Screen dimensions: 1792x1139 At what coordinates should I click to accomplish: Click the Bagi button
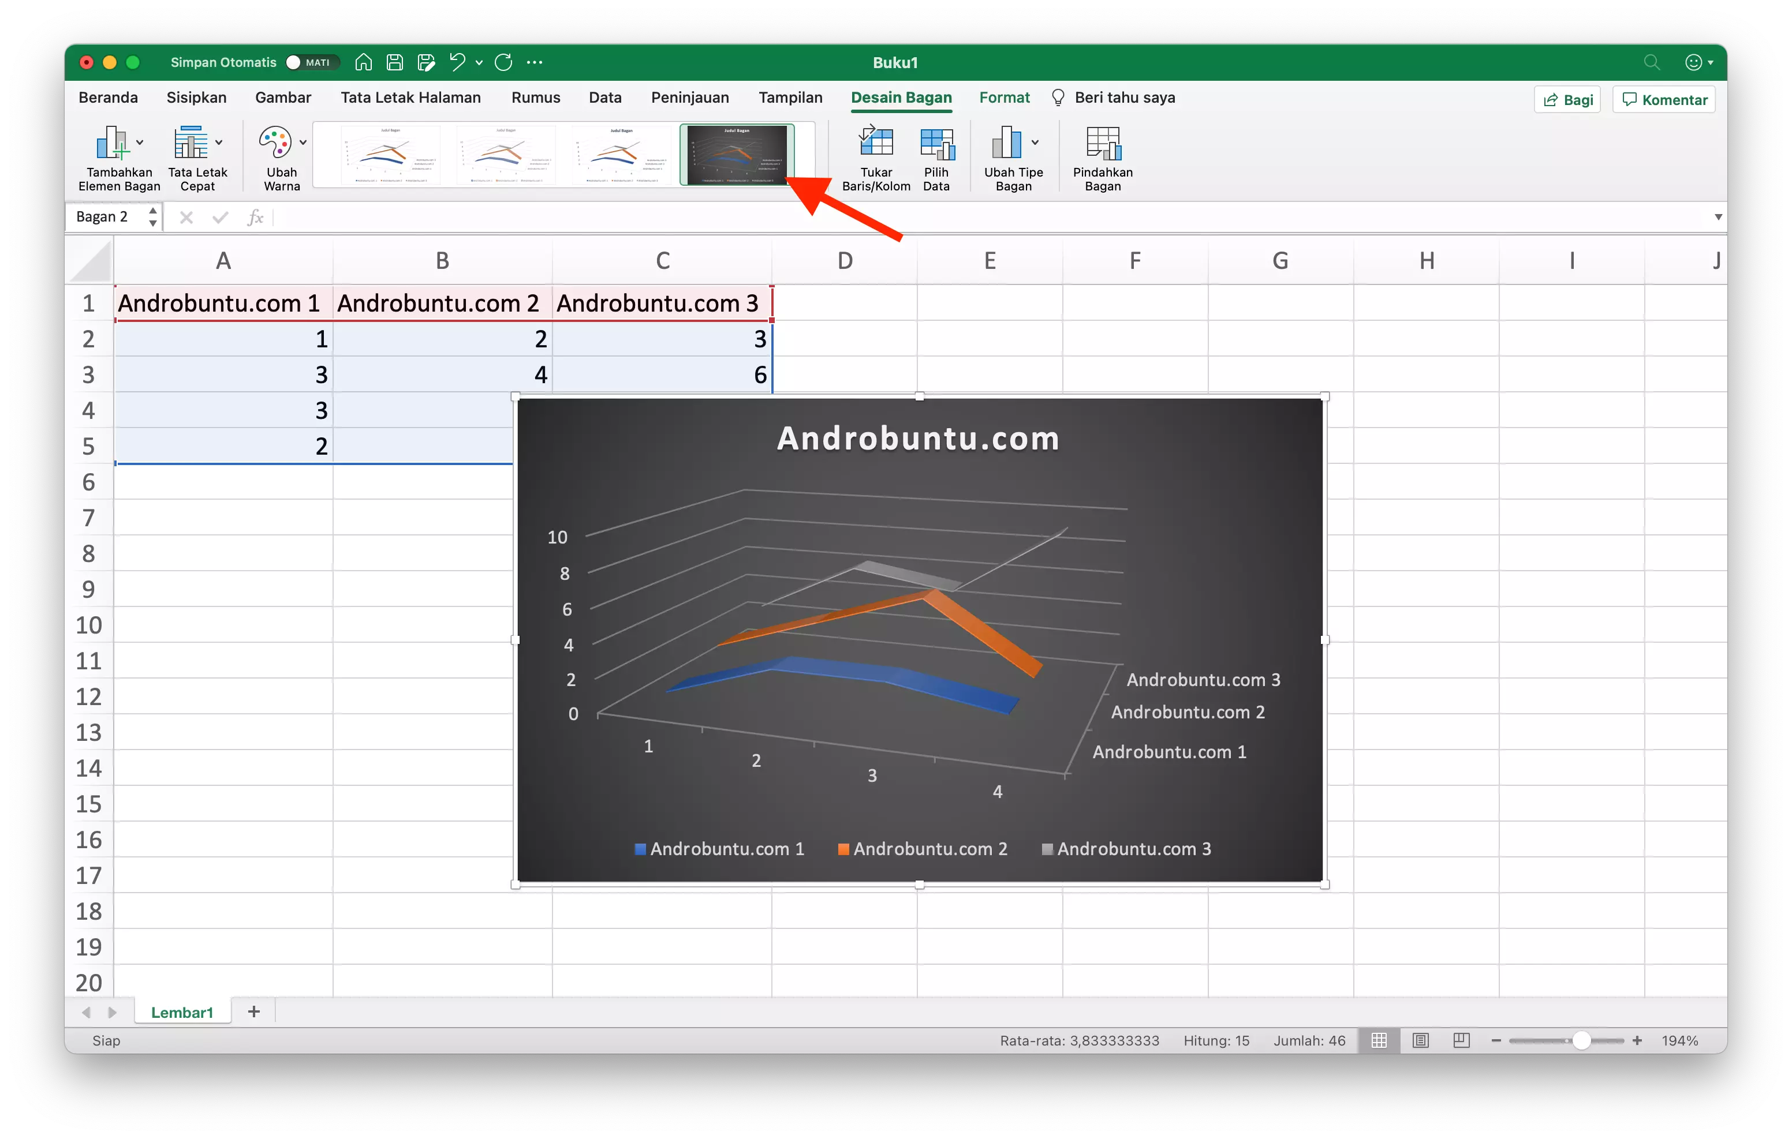click(x=1566, y=99)
